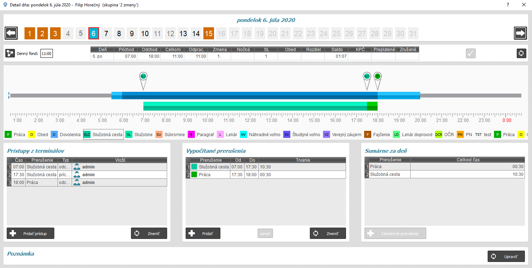Select the 07:00 Služobná cesta access row
Viewport: 532px width, 268px height.
click(87, 167)
